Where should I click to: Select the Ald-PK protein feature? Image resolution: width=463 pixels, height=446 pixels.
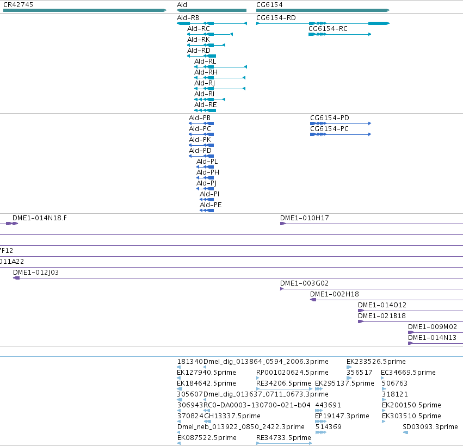click(201, 145)
